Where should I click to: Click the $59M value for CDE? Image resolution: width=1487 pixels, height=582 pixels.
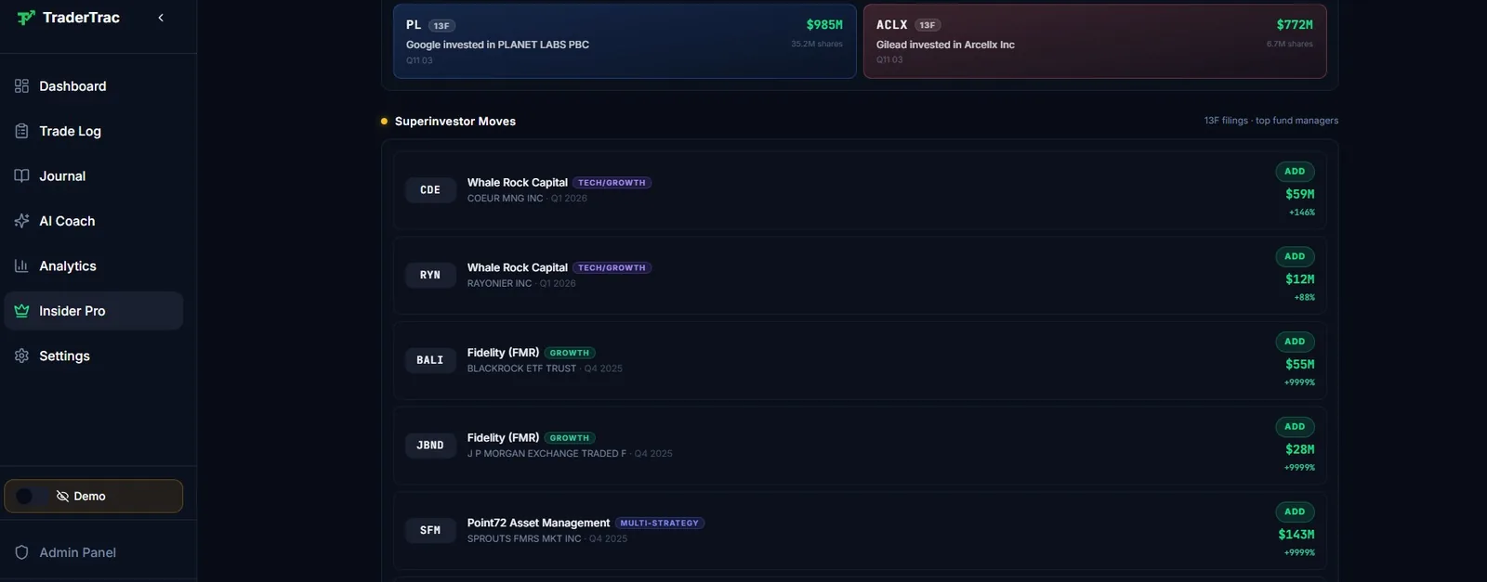click(1299, 194)
